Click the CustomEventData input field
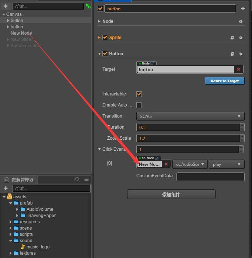 tap(210, 177)
